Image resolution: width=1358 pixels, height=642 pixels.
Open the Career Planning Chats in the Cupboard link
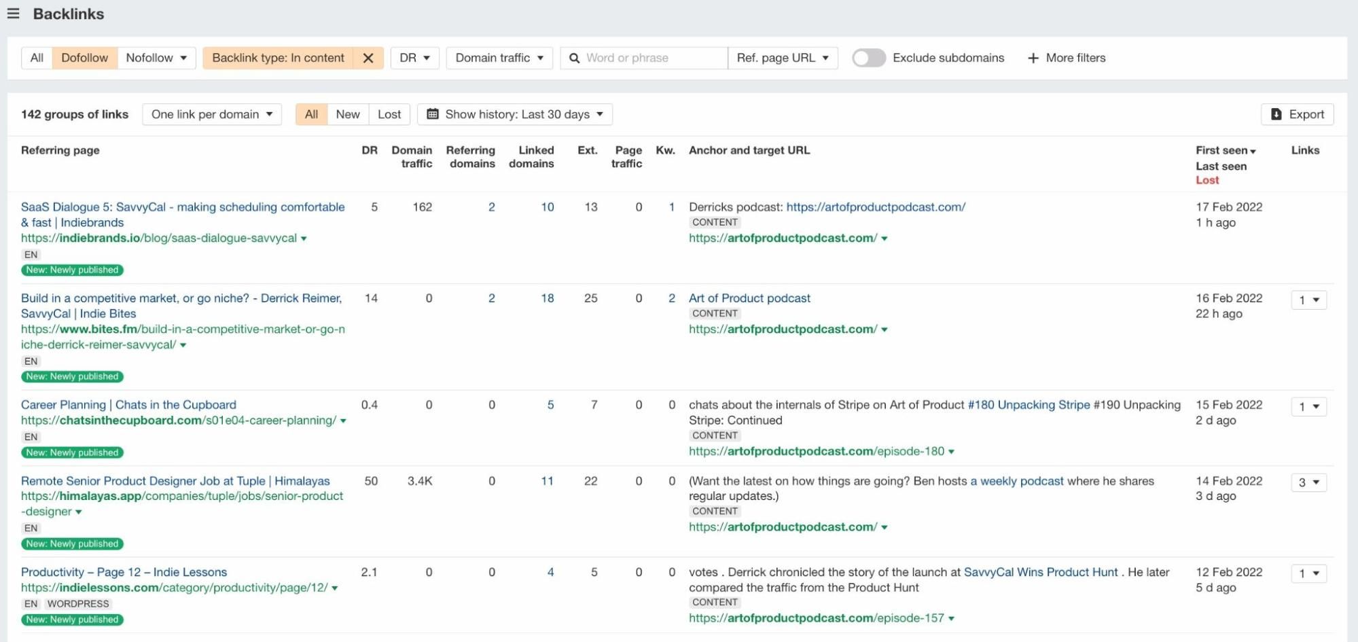128,405
